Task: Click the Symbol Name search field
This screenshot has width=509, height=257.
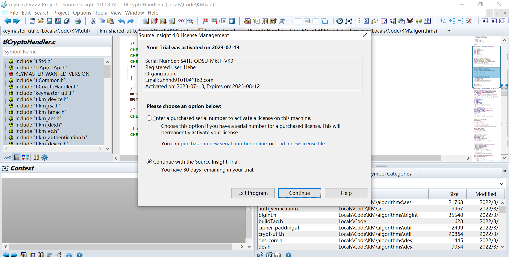Action: coord(57,52)
